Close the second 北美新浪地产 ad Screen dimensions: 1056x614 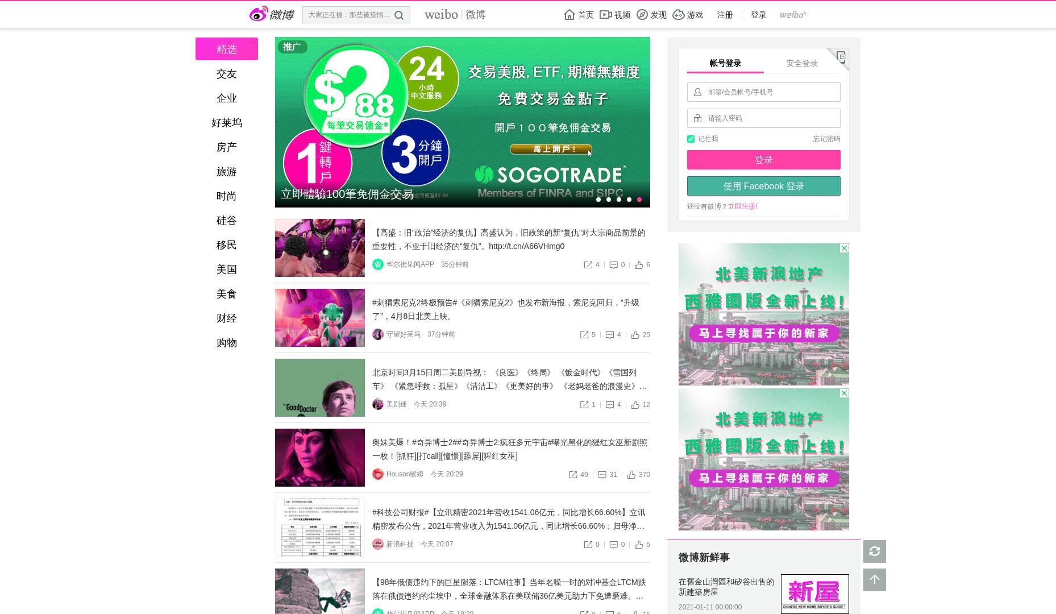[x=845, y=393]
